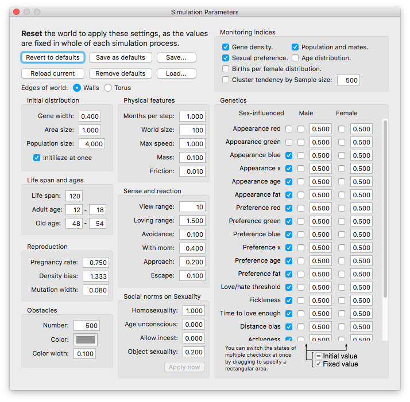Select the Walls edges radio button

click(78, 88)
